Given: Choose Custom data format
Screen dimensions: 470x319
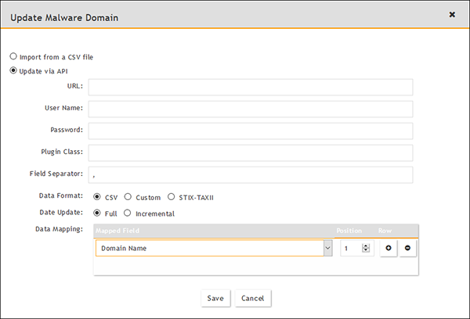Looking at the screenshot, I should [128, 197].
